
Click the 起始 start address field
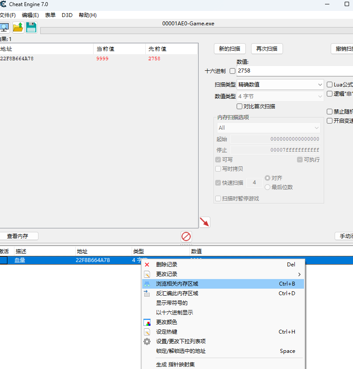[x=275, y=139]
